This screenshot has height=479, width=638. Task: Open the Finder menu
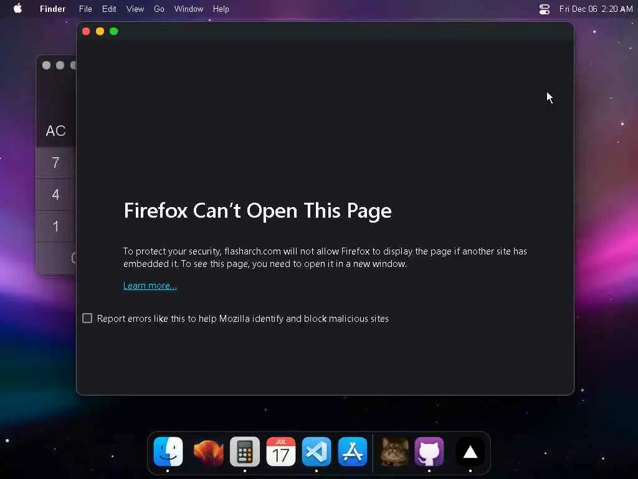coord(52,9)
